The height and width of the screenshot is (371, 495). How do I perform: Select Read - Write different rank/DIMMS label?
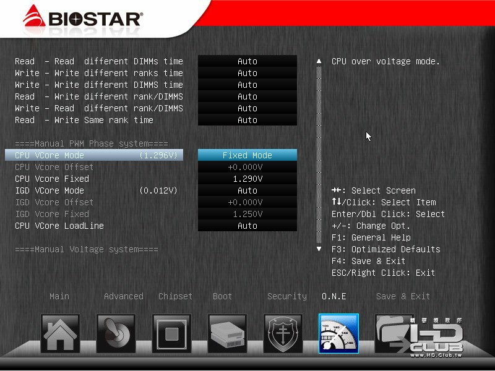click(x=99, y=96)
